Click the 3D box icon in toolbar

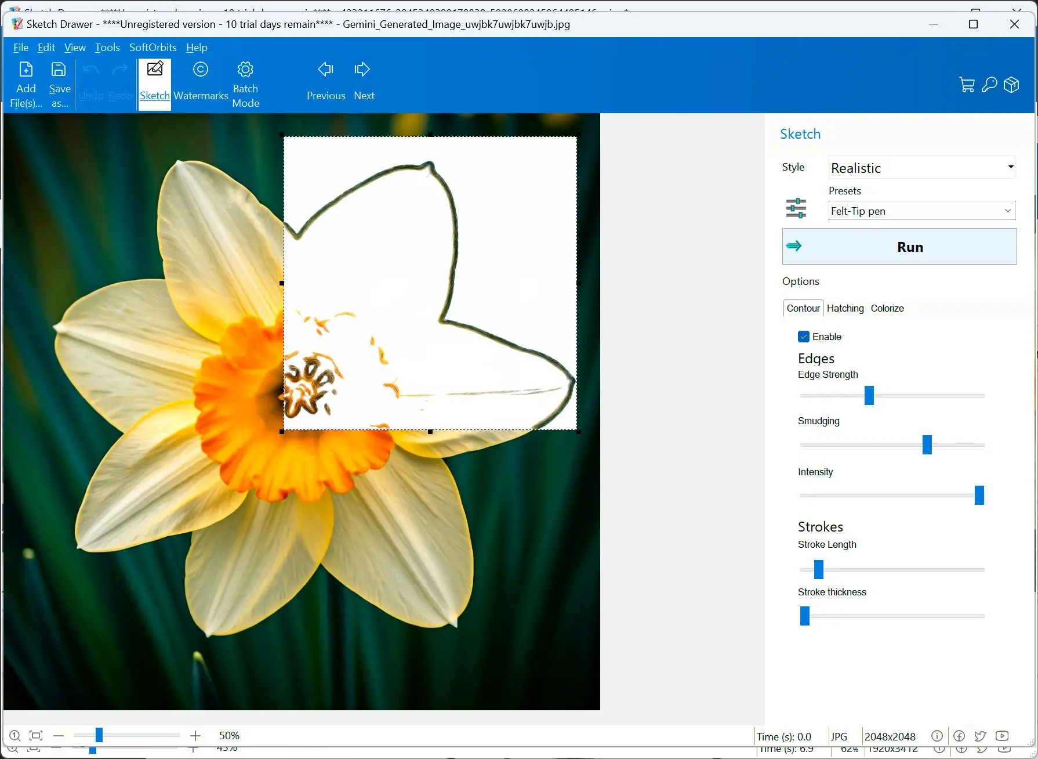pos(1011,85)
